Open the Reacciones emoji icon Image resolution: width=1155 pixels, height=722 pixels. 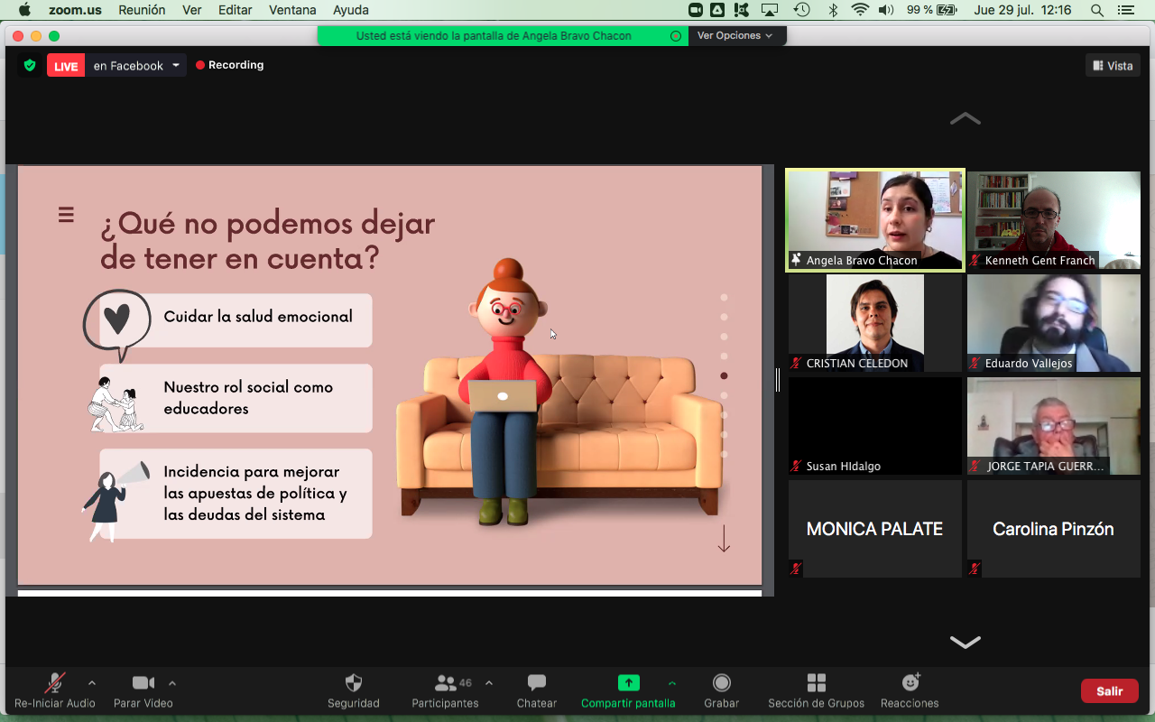point(910,683)
